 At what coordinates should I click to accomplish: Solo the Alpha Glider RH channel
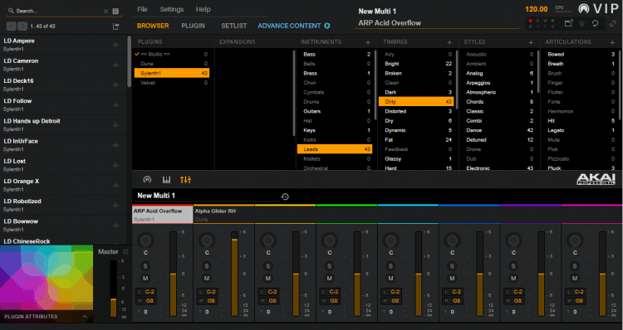207,266
